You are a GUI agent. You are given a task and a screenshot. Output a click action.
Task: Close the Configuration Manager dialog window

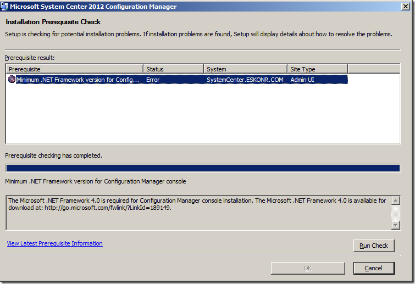(406, 7)
